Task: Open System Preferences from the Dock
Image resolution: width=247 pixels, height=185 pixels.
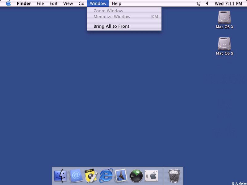Action: tap(151, 176)
